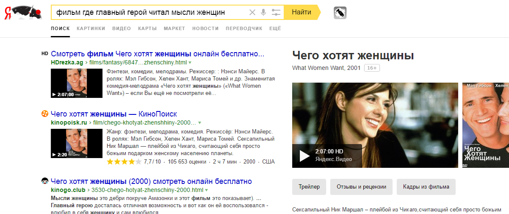Click the 16+ age rating badge
The width and height of the screenshot is (509, 214).
372,68
